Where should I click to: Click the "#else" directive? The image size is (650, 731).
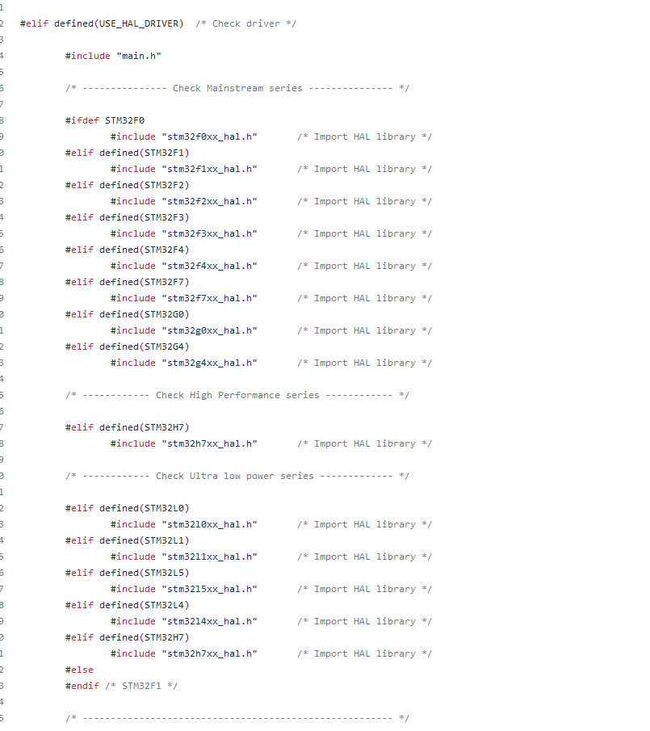79,670
